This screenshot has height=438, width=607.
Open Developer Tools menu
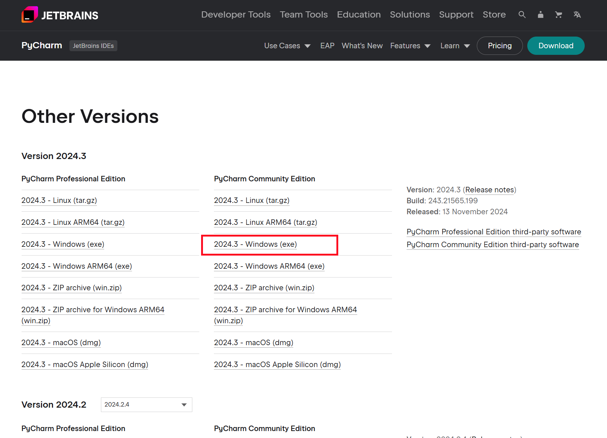pyautogui.click(x=236, y=15)
